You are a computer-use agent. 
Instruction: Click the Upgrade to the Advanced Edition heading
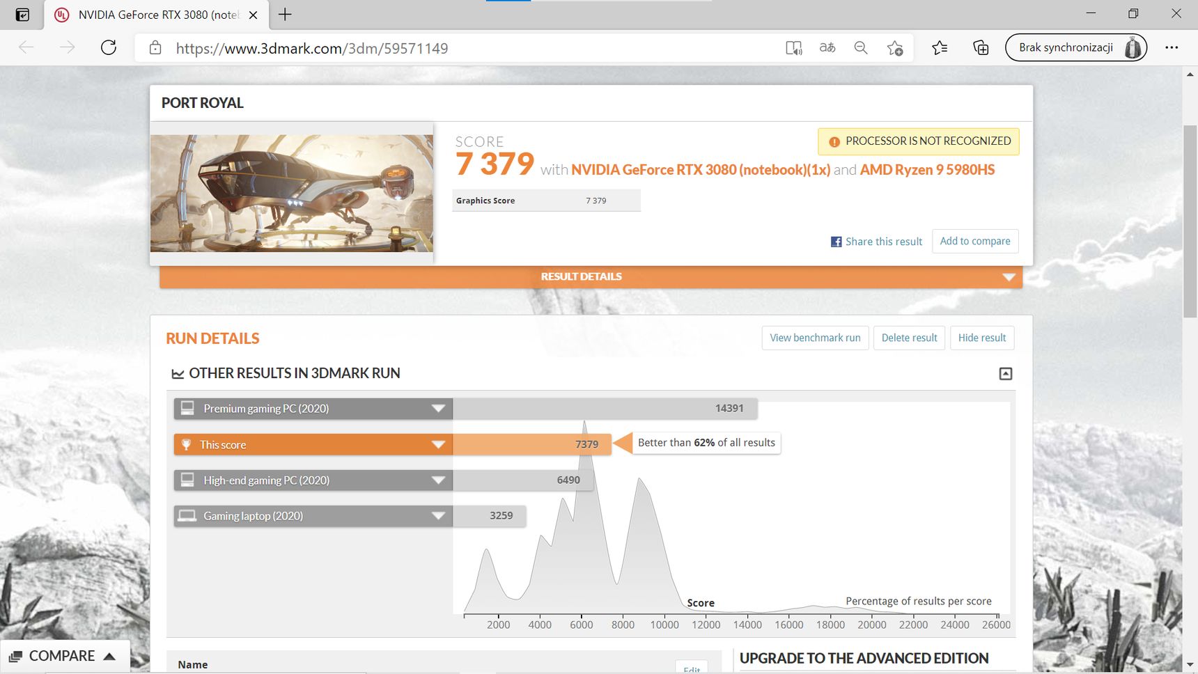pos(864,658)
